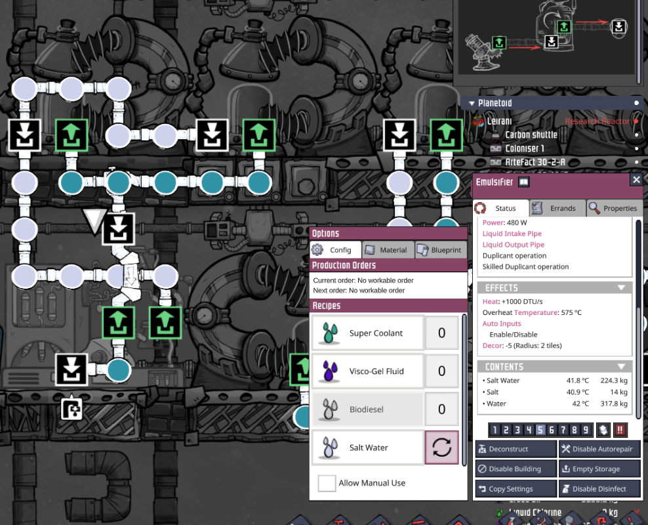
Task: Click the Artefact 30-2-A module icon
Action: [495, 162]
